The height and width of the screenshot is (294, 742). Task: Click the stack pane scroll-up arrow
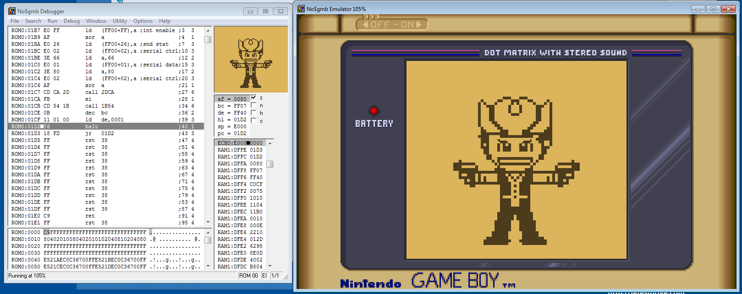270,143
